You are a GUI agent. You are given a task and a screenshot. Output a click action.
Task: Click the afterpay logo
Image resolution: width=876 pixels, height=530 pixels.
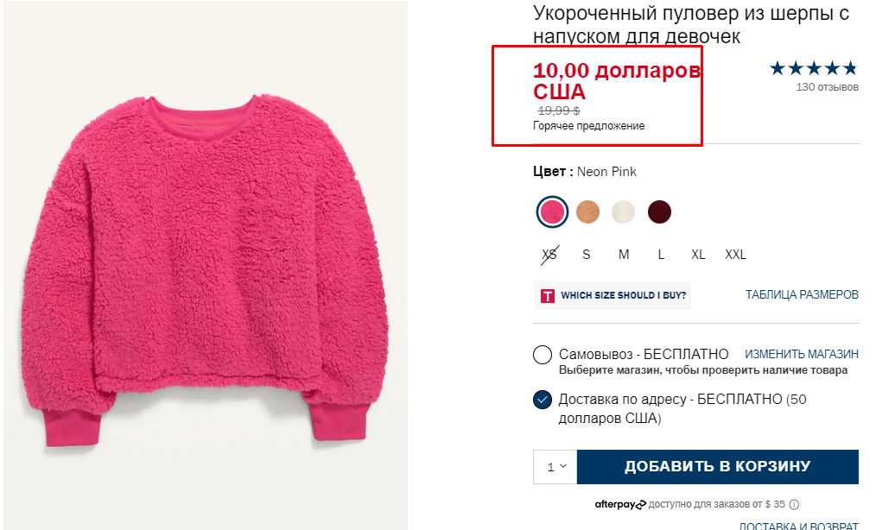point(620,504)
